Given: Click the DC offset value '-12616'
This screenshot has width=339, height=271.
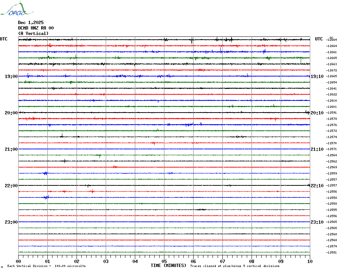Looking at the screenshot, I should pyautogui.click(x=332, y=101).
